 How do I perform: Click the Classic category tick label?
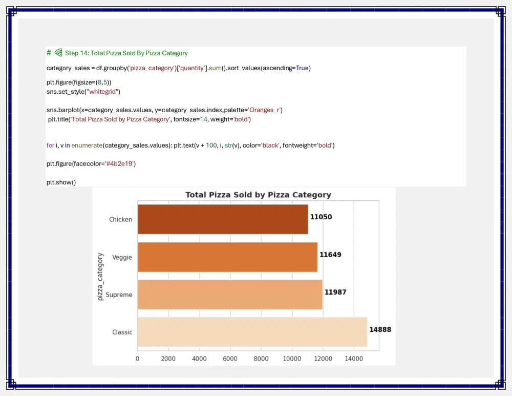122,332
